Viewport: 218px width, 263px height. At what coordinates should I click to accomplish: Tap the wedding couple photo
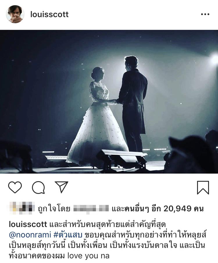pos(109,102)
